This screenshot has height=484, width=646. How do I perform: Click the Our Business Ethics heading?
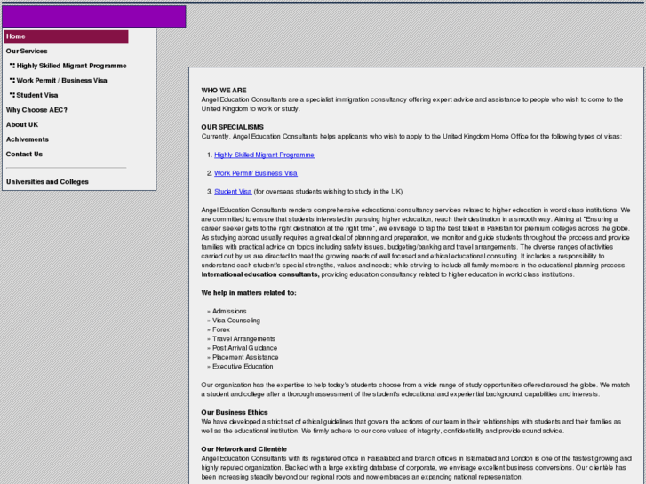pos(235,412)
